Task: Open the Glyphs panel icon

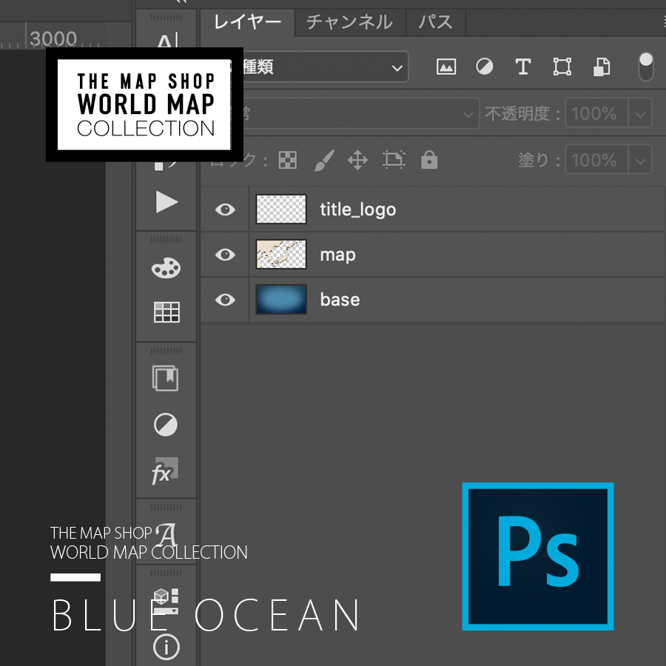Action: pyautogui.click(x=166, y=535)
